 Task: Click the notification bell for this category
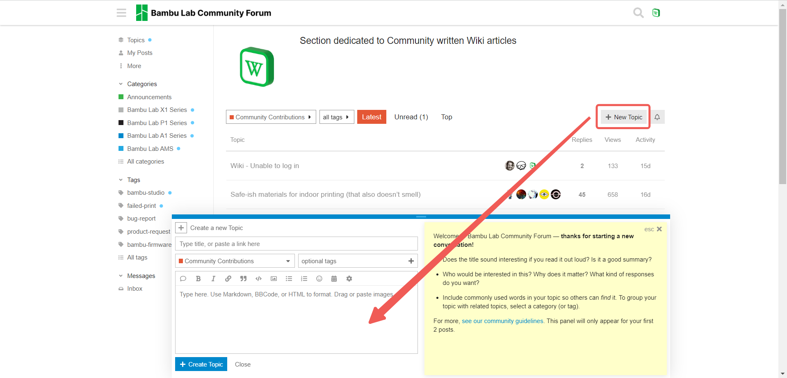point(657,117)
